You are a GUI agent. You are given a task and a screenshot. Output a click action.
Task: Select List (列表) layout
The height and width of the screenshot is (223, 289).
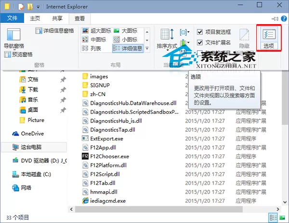click(92, 48)
